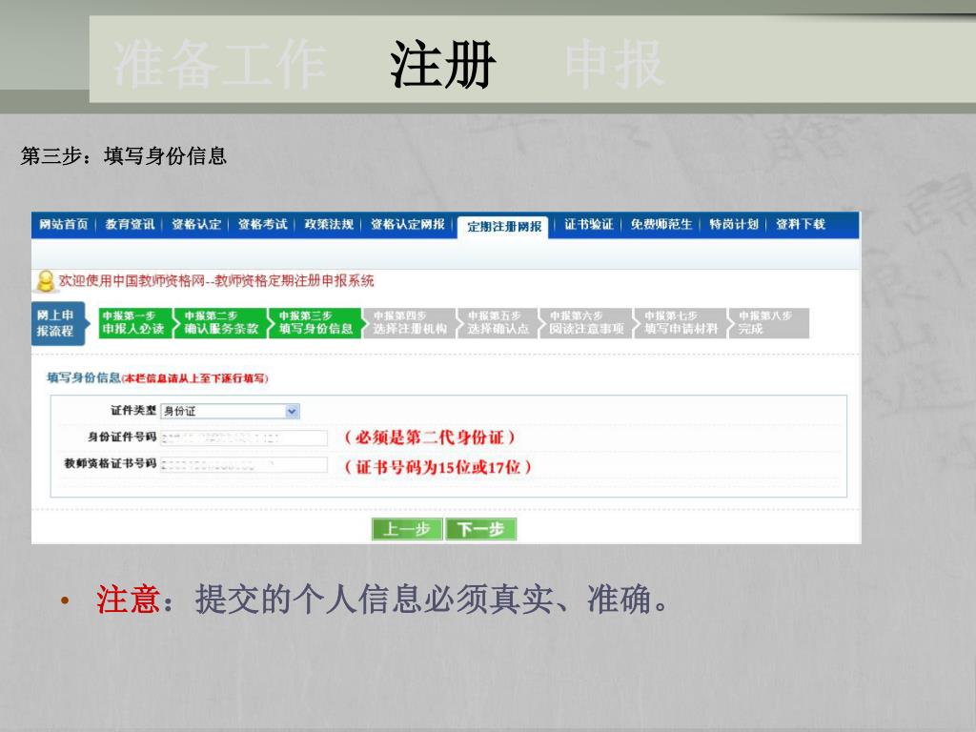
Task: Click the slide title 注册
Action: (x=442, y=63)
